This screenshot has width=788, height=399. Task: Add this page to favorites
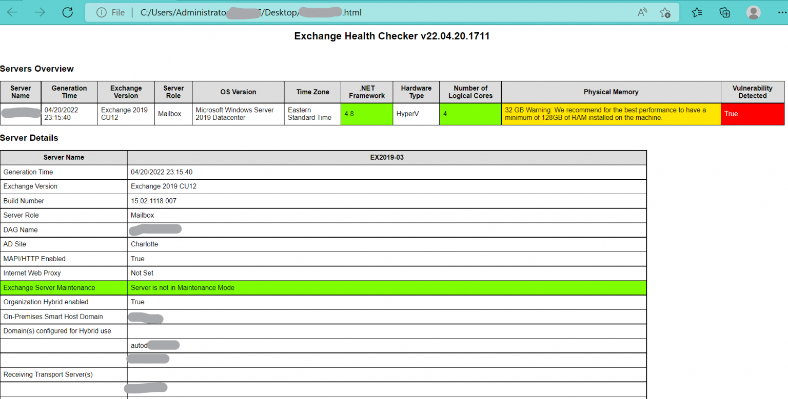pyautogui.click(x=665, y=12)
